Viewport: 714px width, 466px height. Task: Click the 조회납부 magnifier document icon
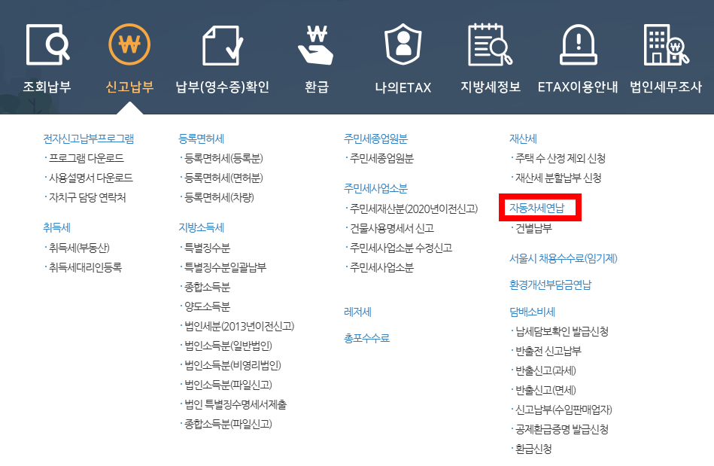tap(48, 44)
